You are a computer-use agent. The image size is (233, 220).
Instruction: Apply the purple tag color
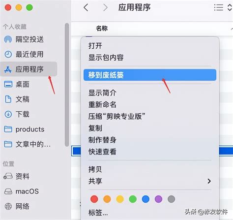(x=158, y=199)
